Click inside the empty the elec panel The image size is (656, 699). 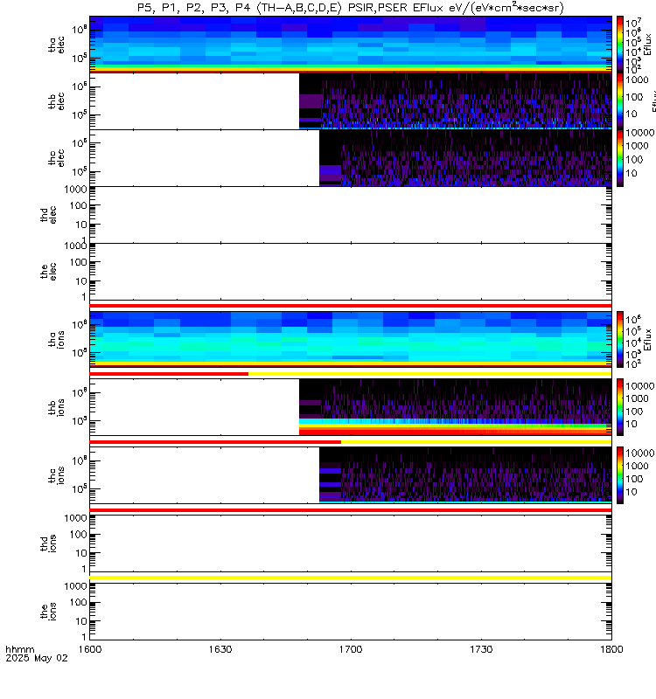(351, 272)
